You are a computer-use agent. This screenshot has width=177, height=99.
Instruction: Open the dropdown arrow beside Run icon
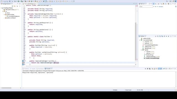20,1
